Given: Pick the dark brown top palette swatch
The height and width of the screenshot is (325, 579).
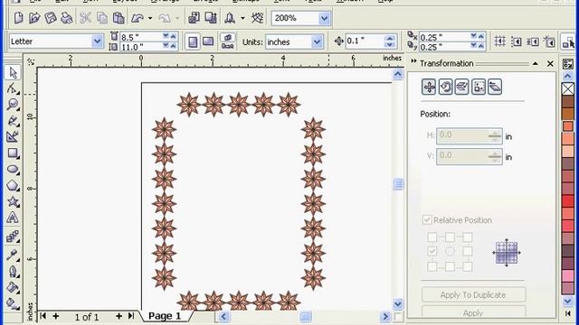Looking at the screenshot, I should pos(567,102).
